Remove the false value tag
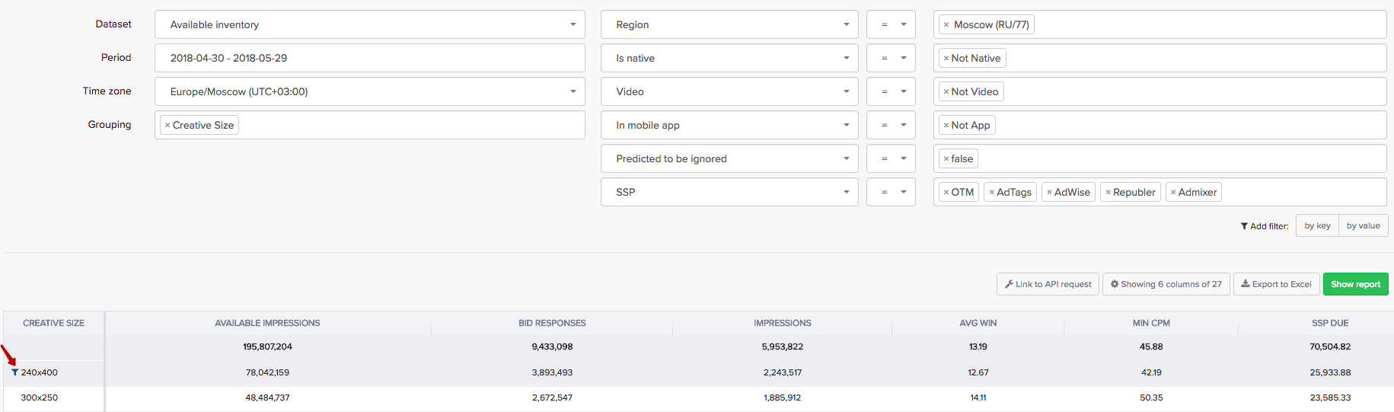The image size is (1394, 412). [946, 159]
